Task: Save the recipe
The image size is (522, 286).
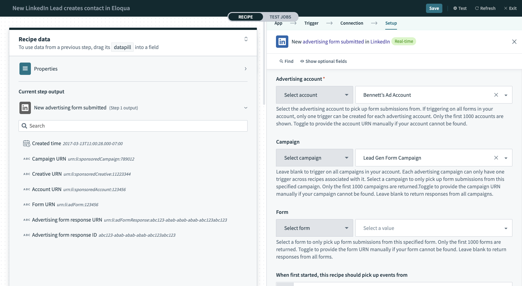Action: [x=434, y=8]
